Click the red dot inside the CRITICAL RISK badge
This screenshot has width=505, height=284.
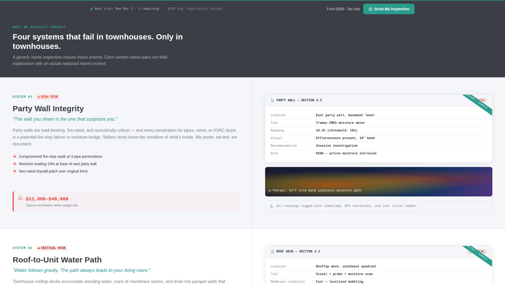pyautogui.click(x=39, y=248)
